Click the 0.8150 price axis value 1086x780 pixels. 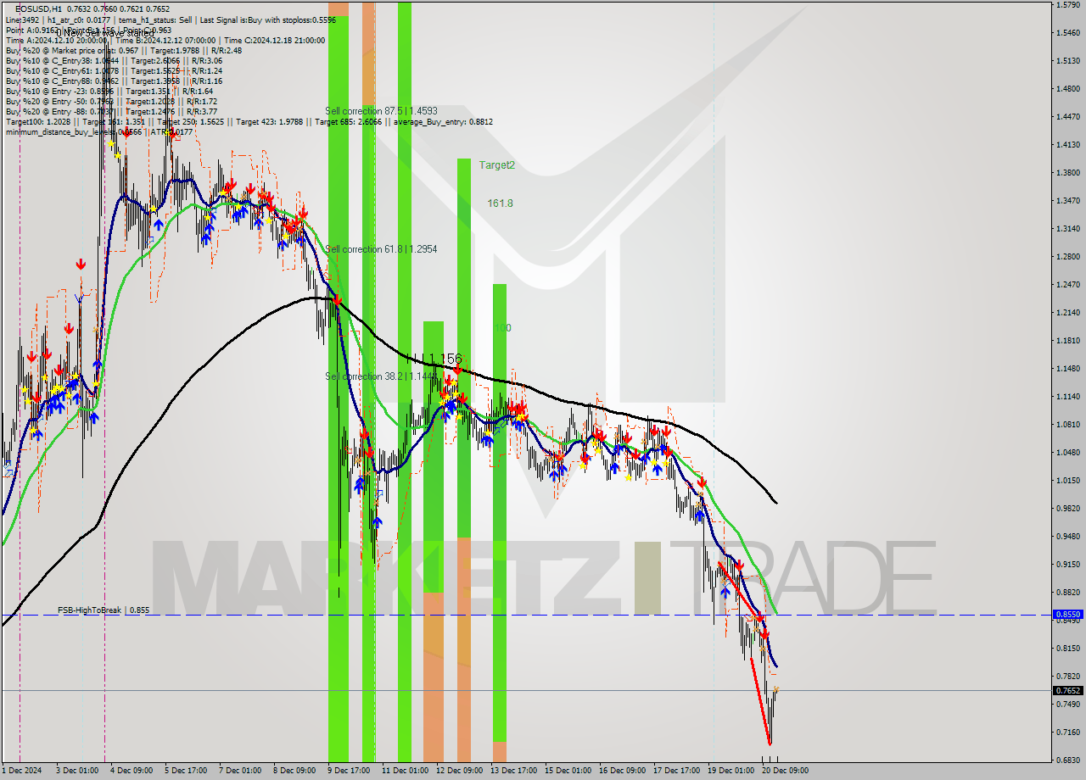[1067, 649]
